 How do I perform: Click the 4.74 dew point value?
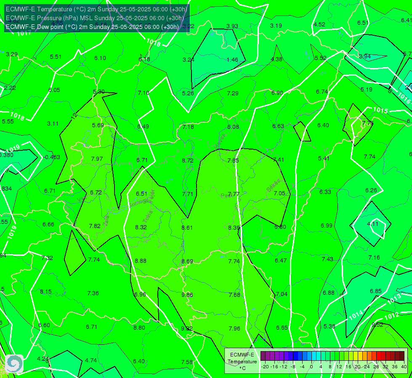(x=91, y=360)
